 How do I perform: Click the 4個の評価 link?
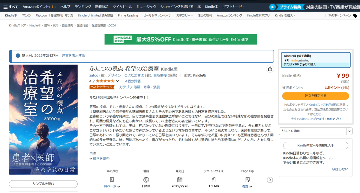tap(133, 81)
